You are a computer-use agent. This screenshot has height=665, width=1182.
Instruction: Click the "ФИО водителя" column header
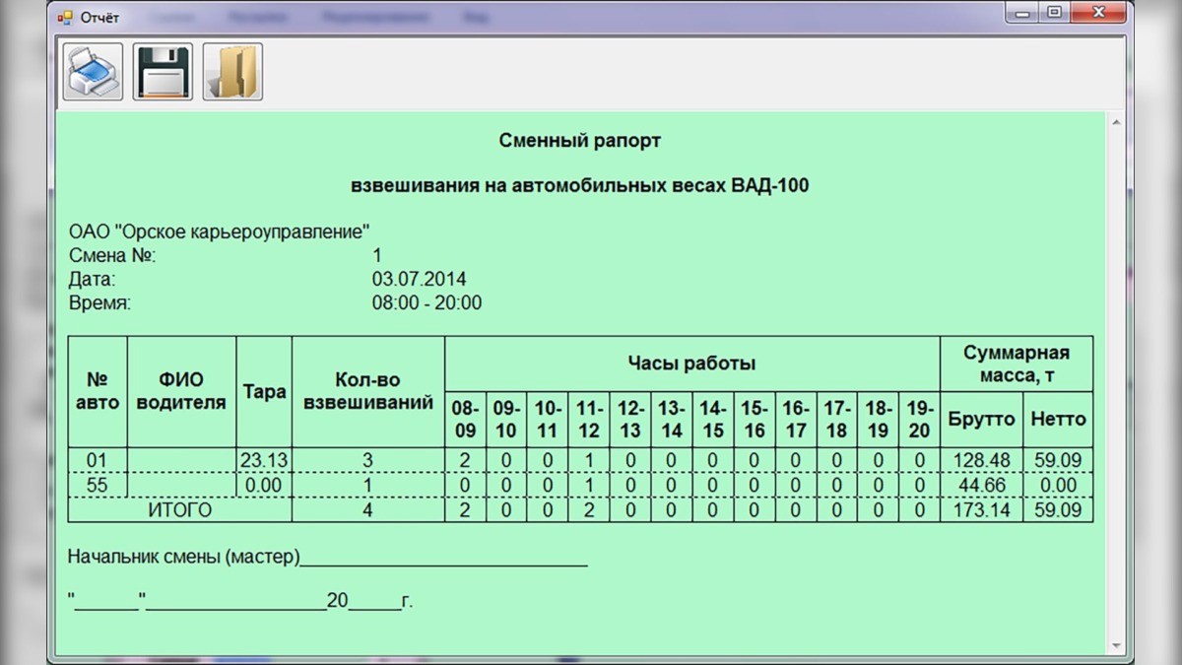[181, 391]
